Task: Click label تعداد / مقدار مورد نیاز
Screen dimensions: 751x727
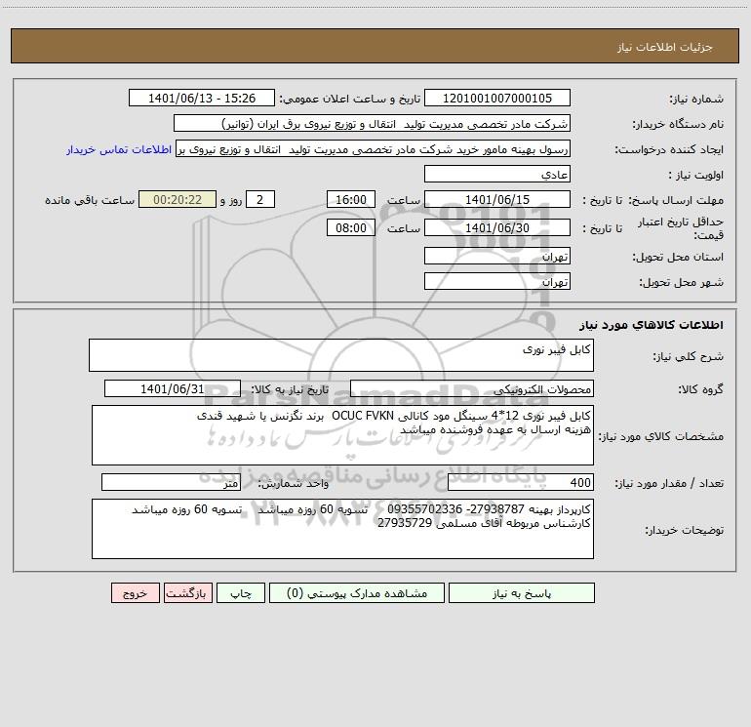Action: 669,484
